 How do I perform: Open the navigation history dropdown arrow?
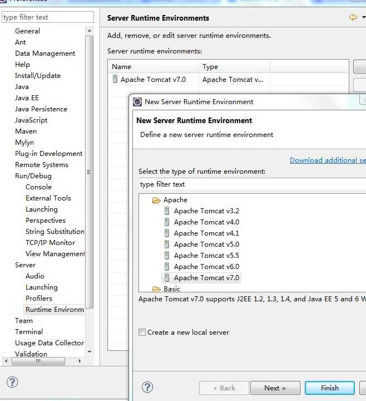(364, 17)
